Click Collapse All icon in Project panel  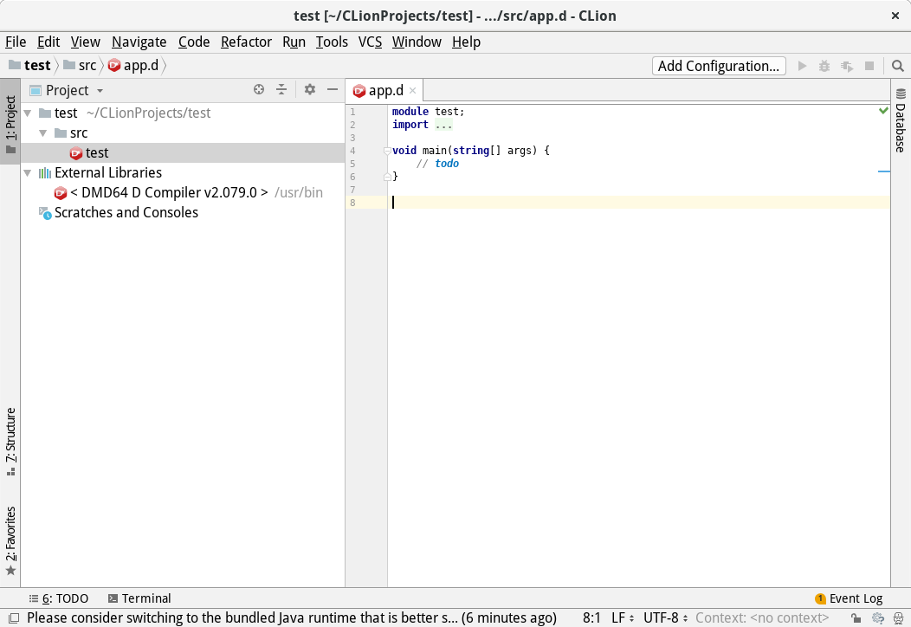coord(281,89)
